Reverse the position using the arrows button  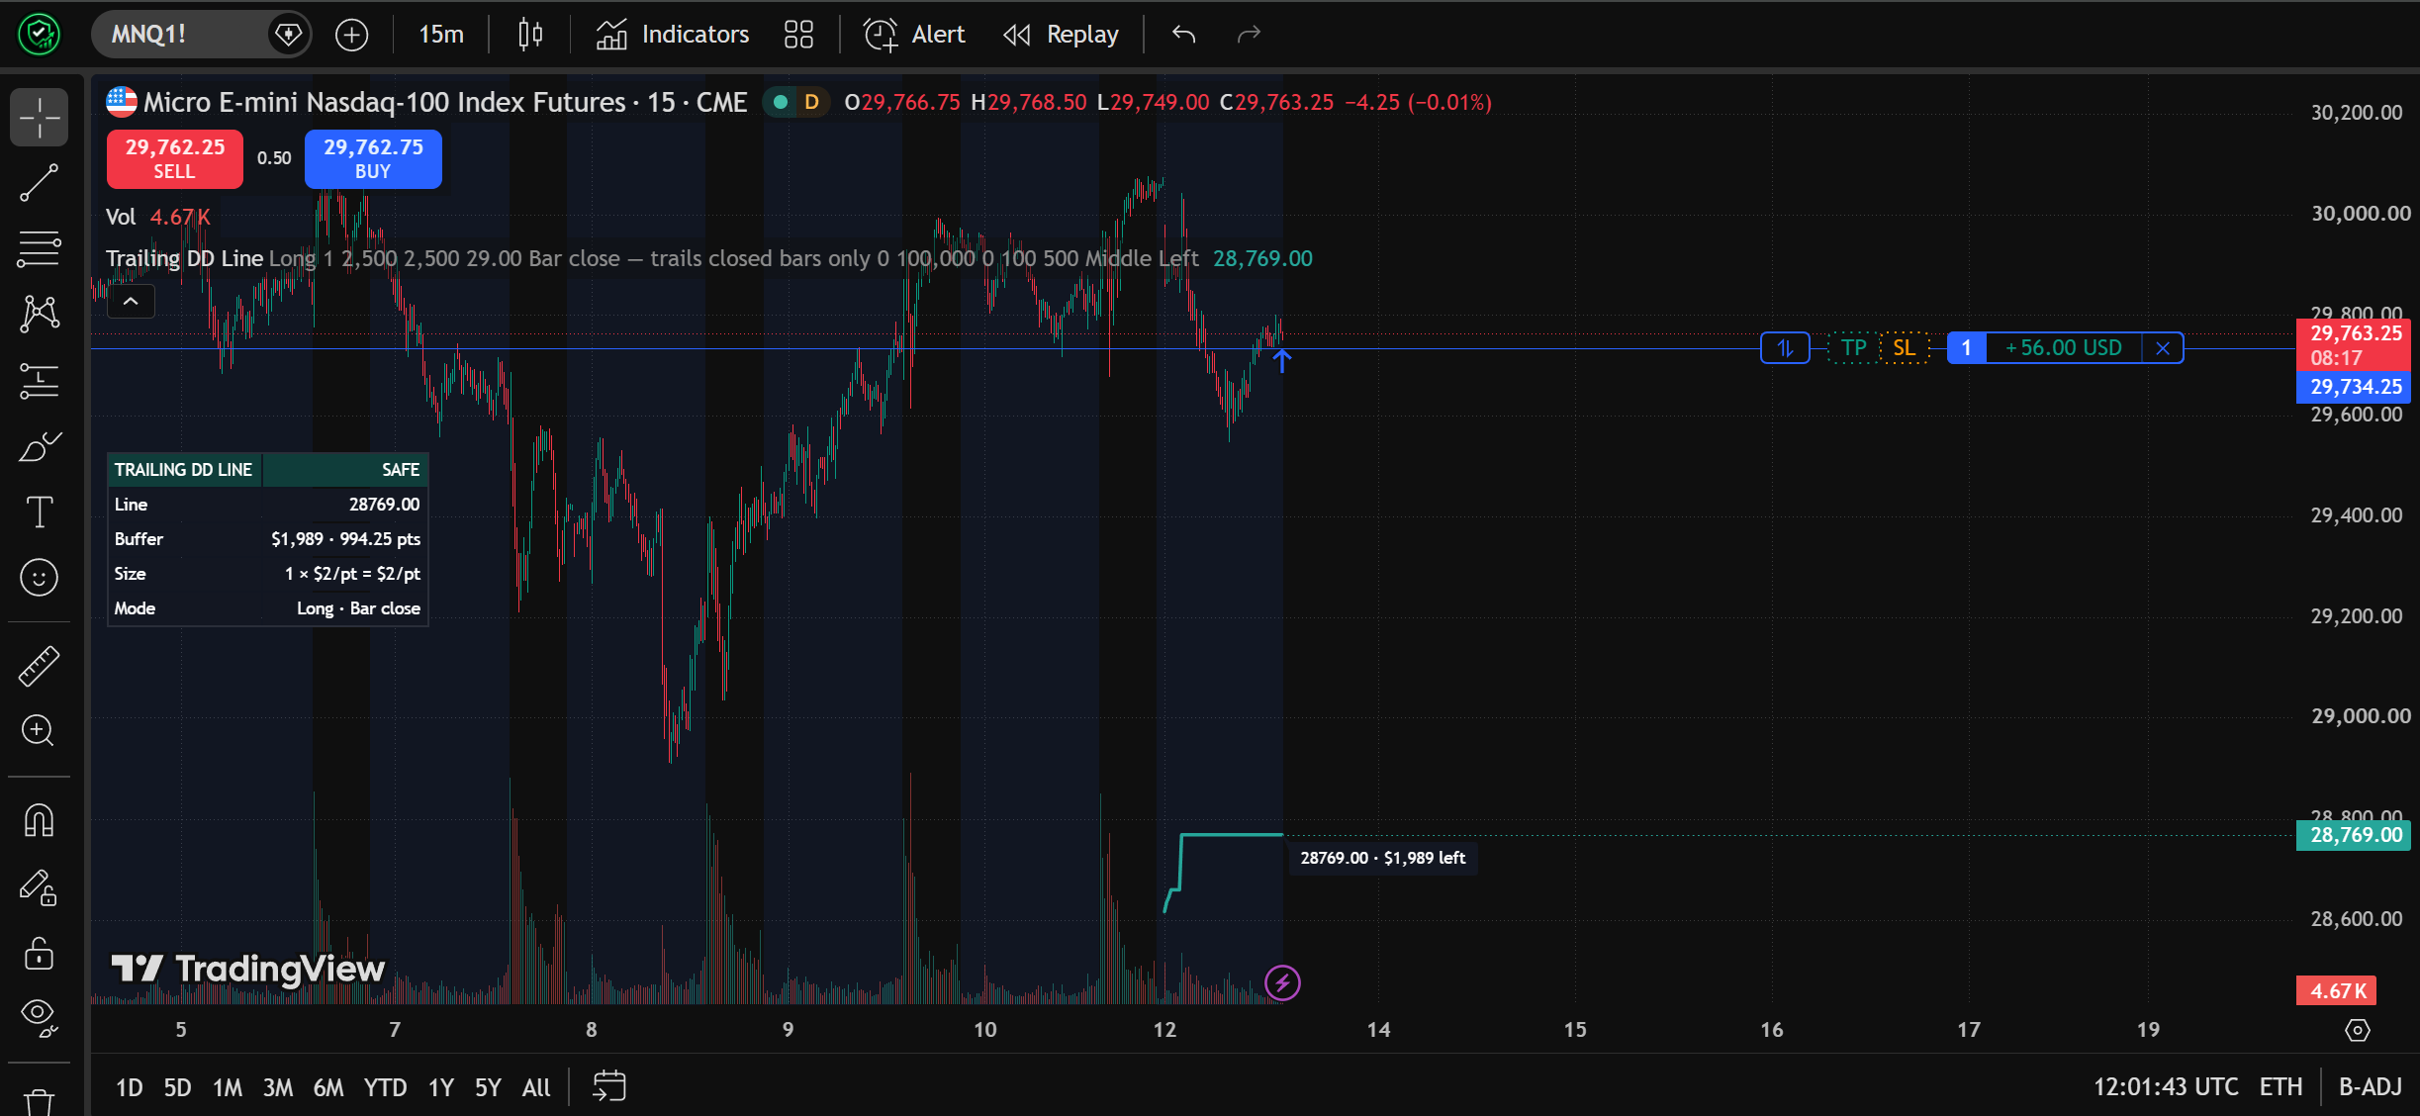click(x=1785, y=348)
